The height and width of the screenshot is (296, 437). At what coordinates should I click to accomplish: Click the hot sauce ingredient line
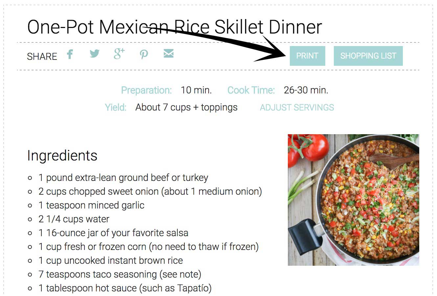[x=125, y=288]
